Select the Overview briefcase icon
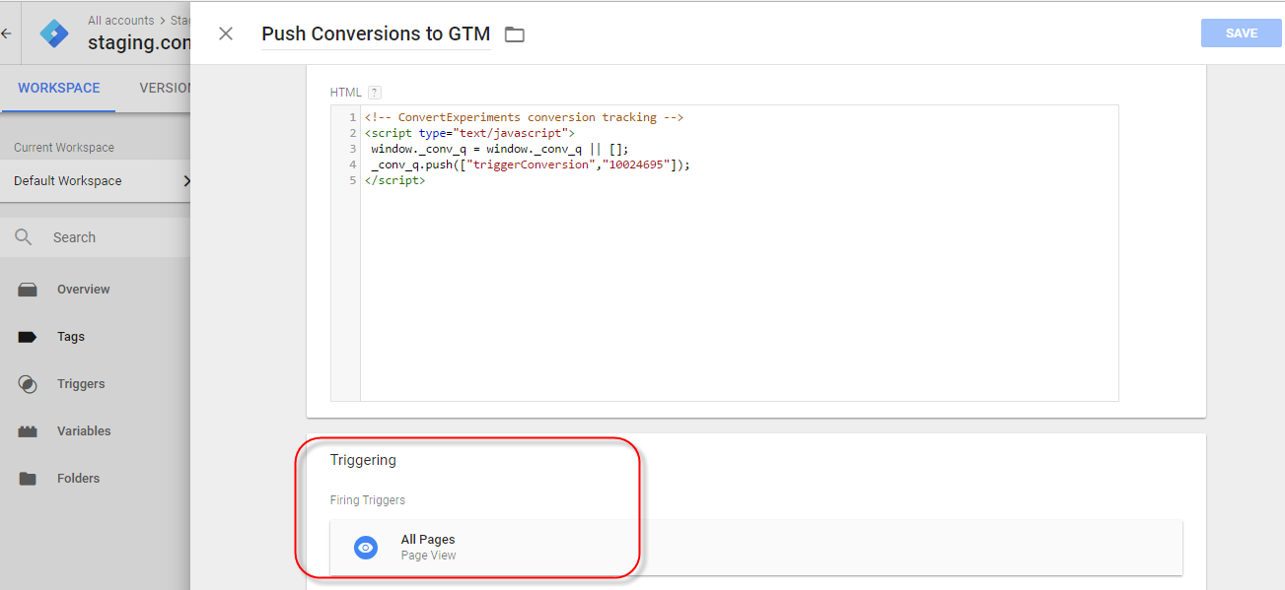Image resolution: width=1285 pixels, height=590 pixels. point(27,289)
